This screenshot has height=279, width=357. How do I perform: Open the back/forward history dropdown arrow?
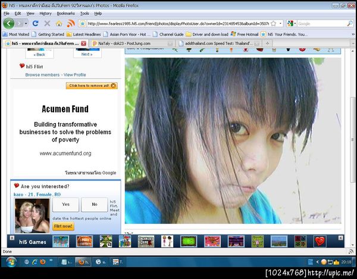(26, 23)
